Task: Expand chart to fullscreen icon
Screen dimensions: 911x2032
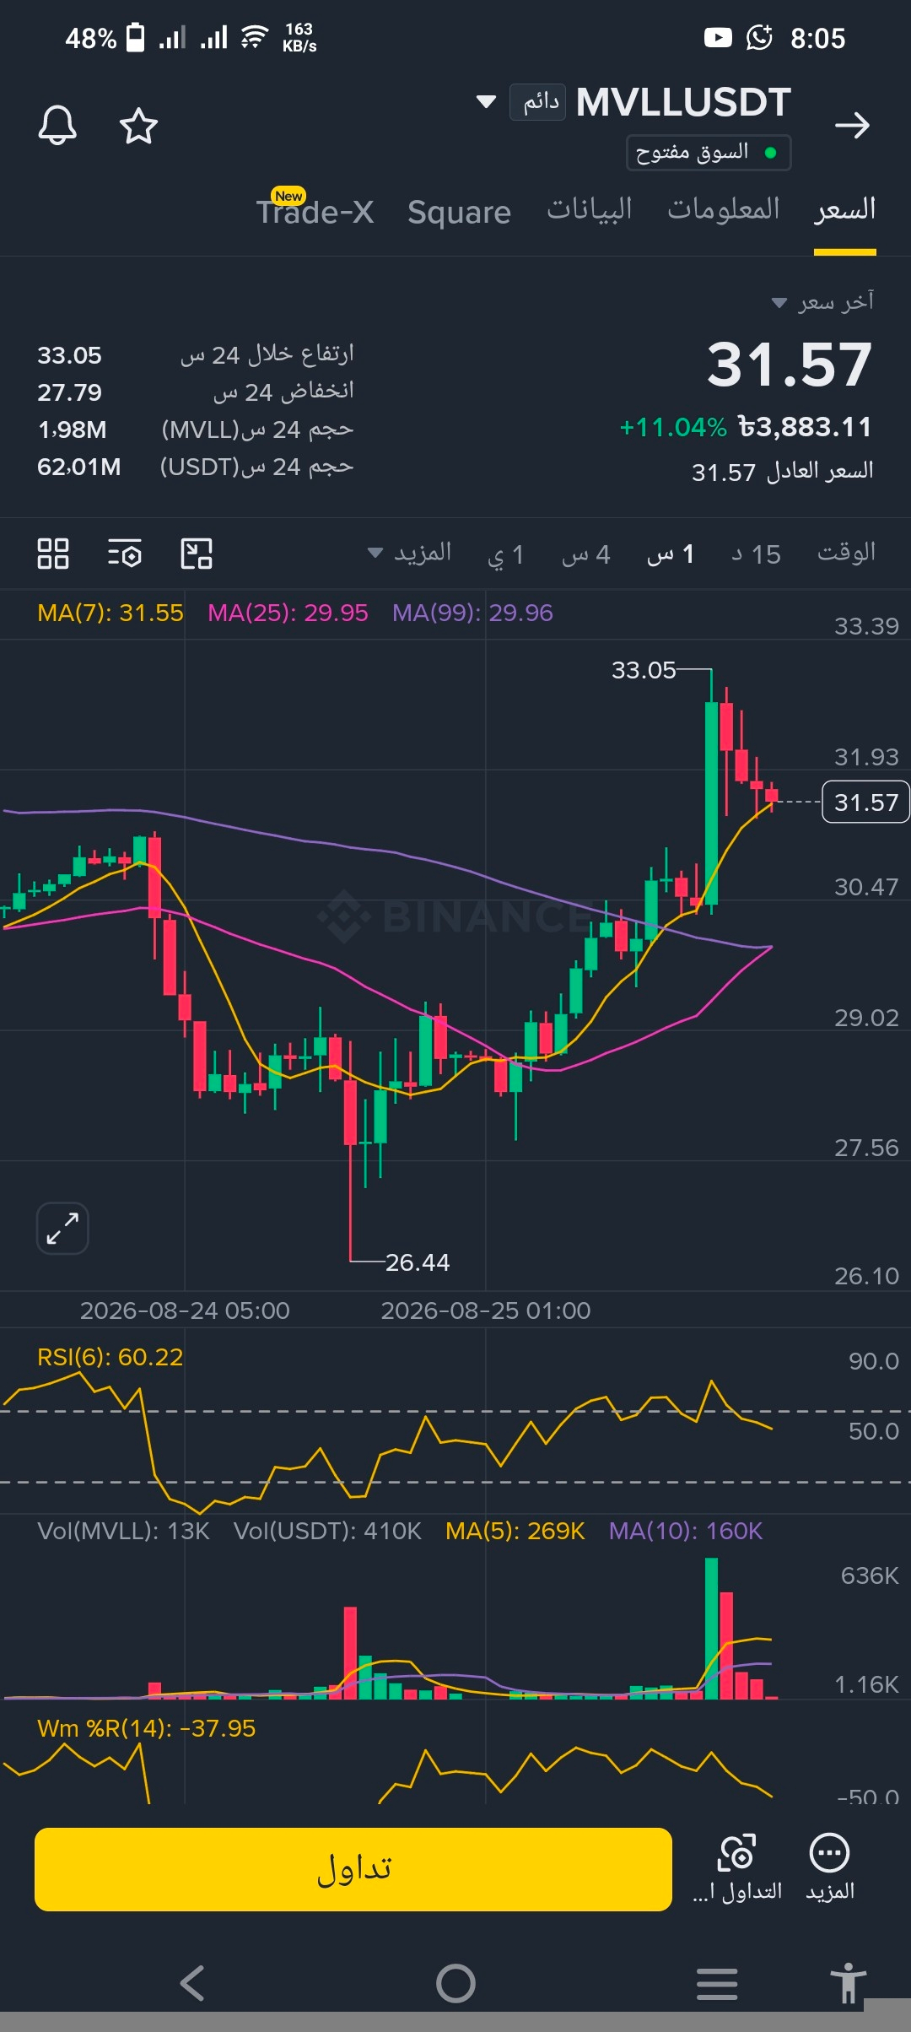Action: [62, 1228]
